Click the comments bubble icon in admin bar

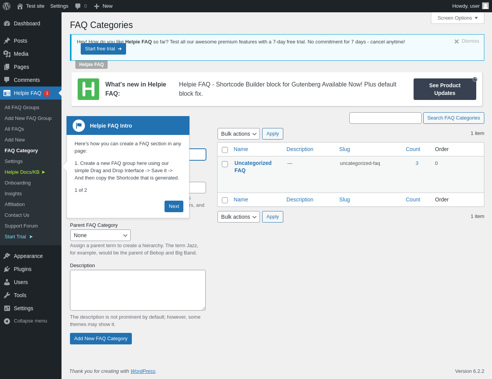(78, 6)
